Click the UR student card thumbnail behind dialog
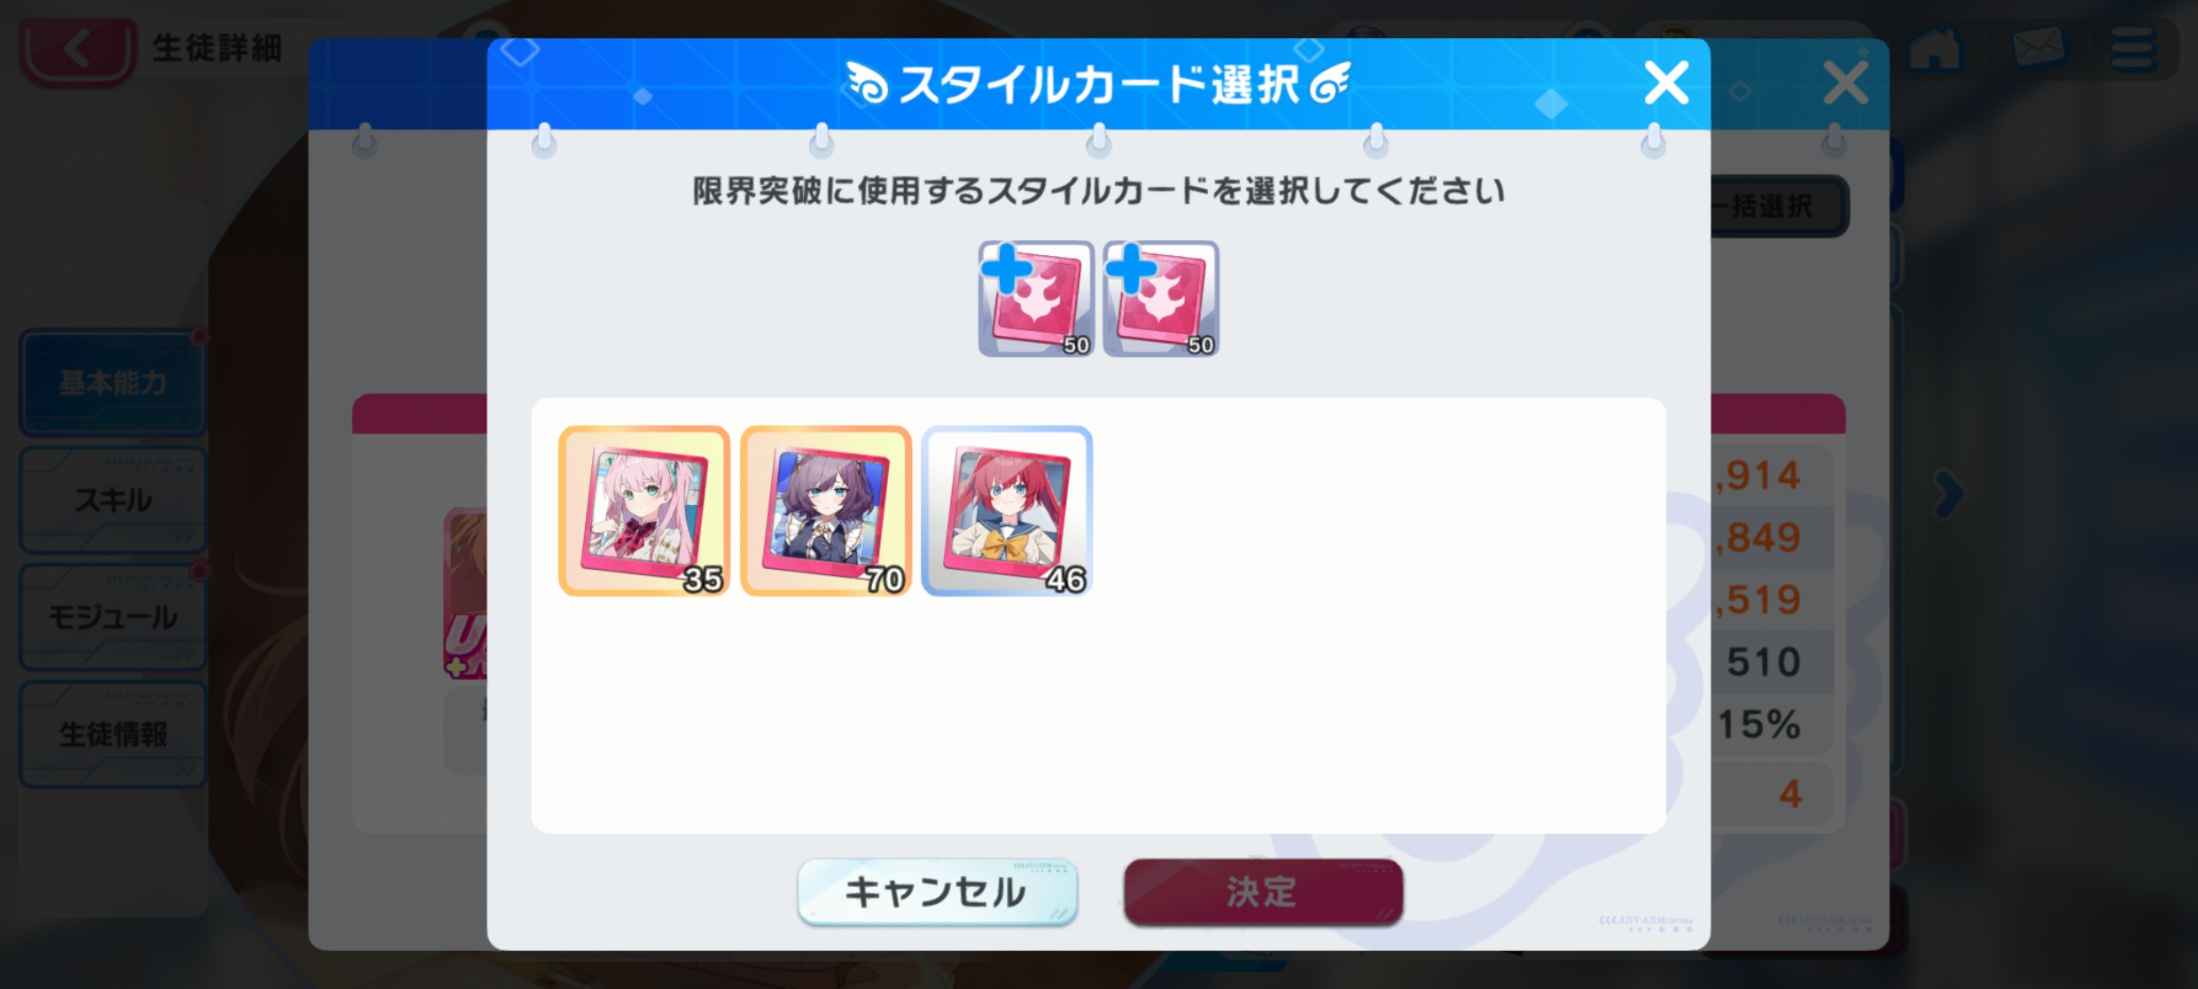The width and height of the screenshot is (2198, 989). pos(465,594)
